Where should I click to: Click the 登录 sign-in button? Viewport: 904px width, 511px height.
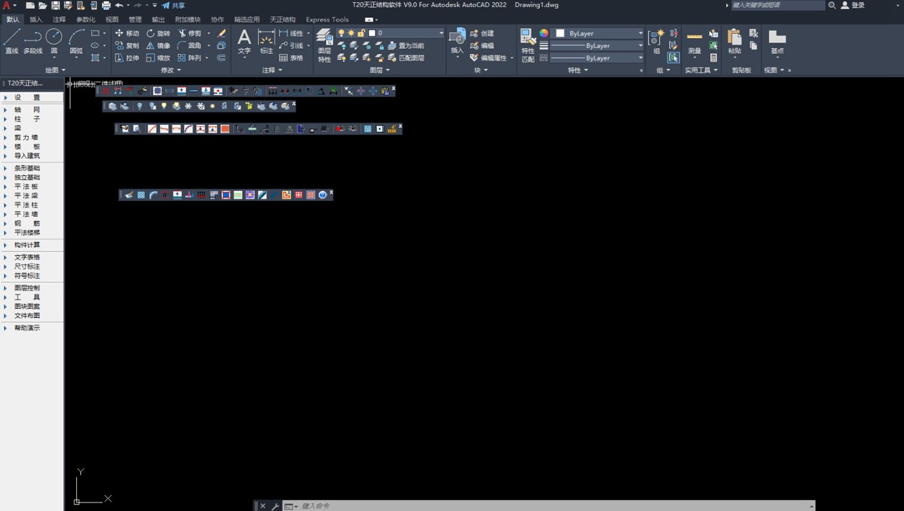click(x=853, y=5)
